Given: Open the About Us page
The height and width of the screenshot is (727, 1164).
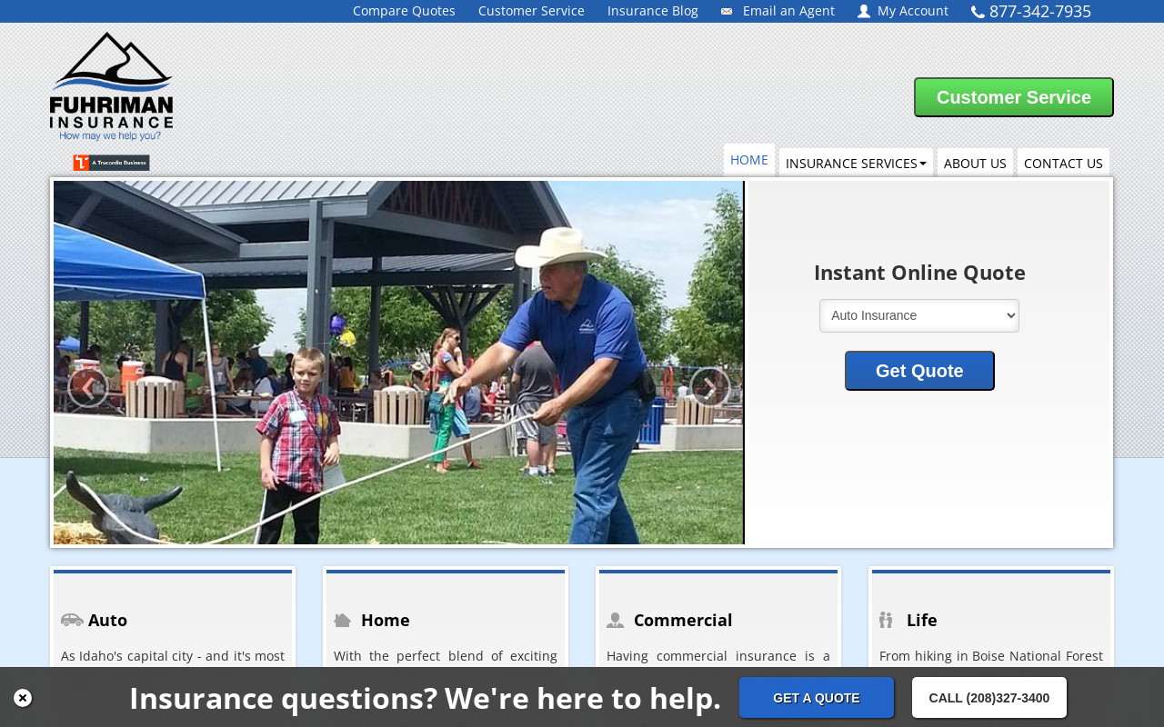Looking at the screenshot, I should 975,163.
